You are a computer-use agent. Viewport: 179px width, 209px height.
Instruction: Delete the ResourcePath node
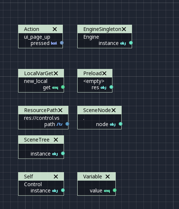coord(60,110)
